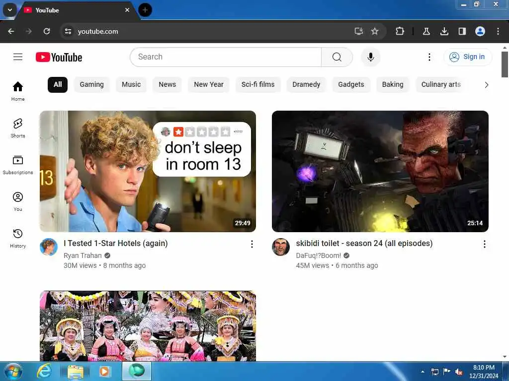
Task: Select the Culinary arts chip
Action: point(441,84)
